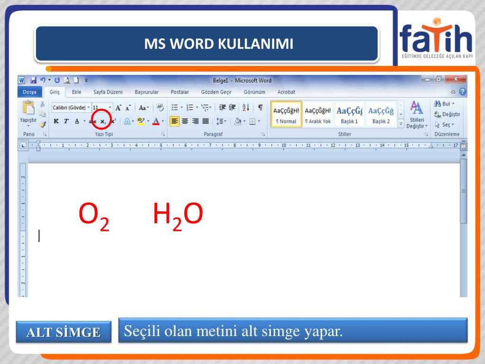Open Calibri (Gövde) font dropdown

(x=88, y=108)
